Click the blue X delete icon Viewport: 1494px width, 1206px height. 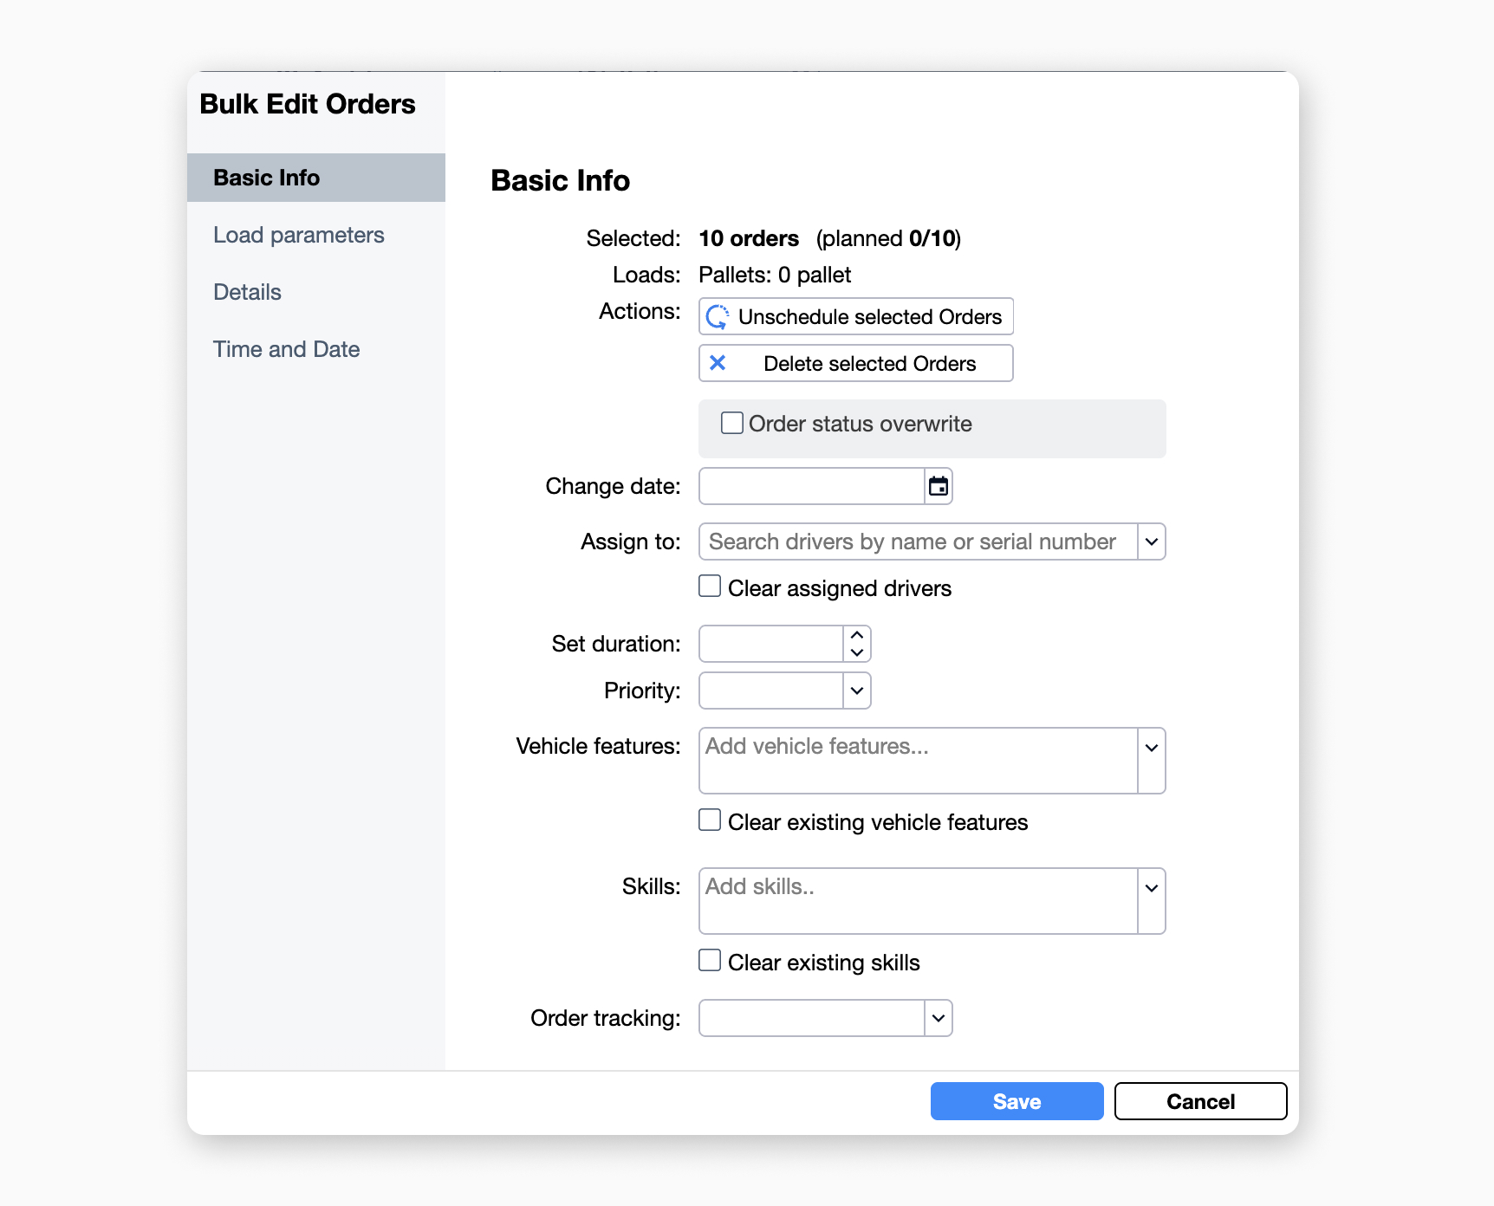point(718,363)
